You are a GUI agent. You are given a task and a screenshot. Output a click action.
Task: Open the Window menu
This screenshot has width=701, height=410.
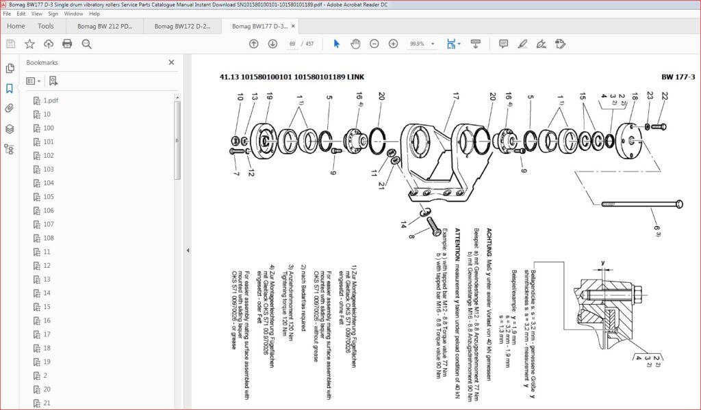73,14
